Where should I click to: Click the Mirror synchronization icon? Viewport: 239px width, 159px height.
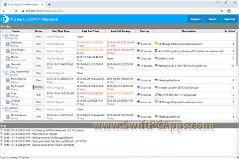(x=8, y=59)
